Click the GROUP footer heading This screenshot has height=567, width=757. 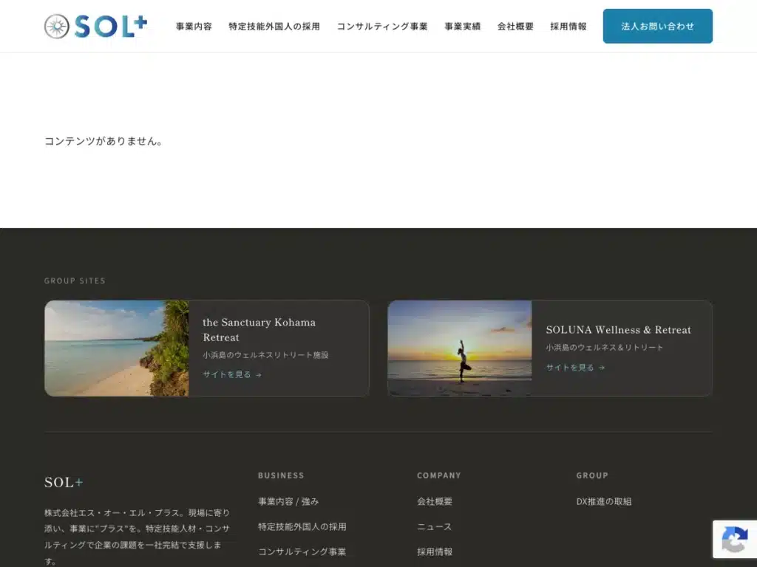click(x=592, y=475)
